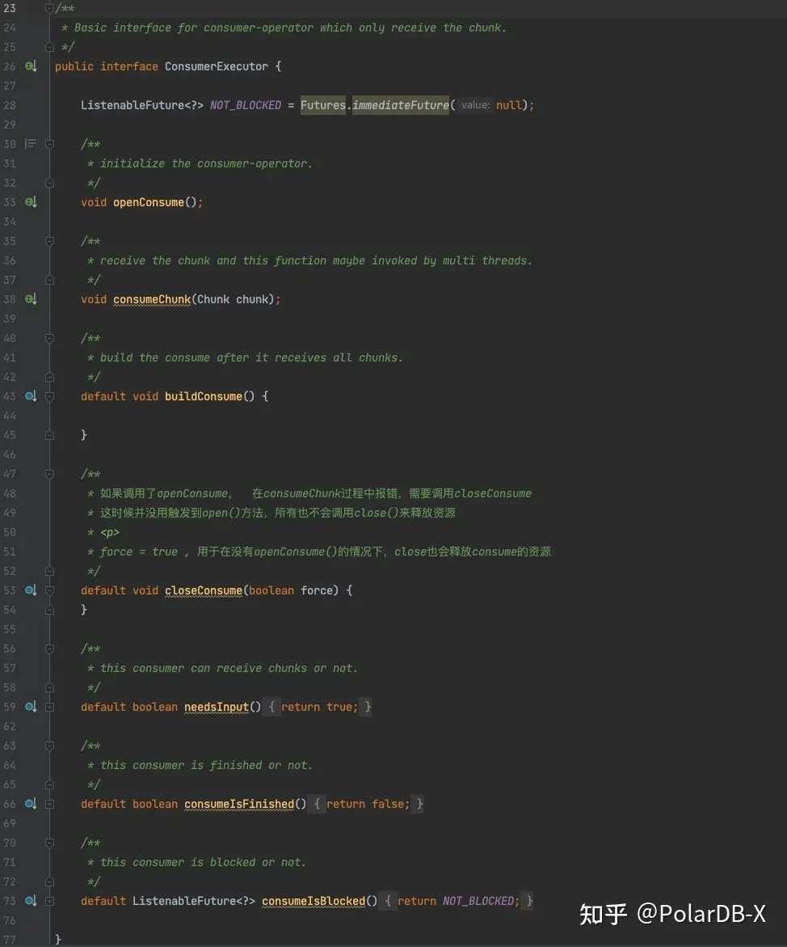The image size is (787, 947).
Task: Click line number 44 in gutter
Action: pos(10,416)
